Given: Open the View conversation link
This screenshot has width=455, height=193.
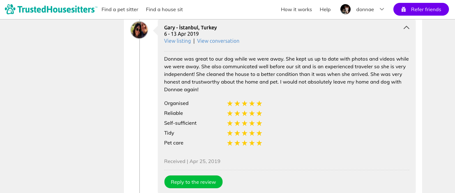Looking at the screenshot, I should click(218, 41).
